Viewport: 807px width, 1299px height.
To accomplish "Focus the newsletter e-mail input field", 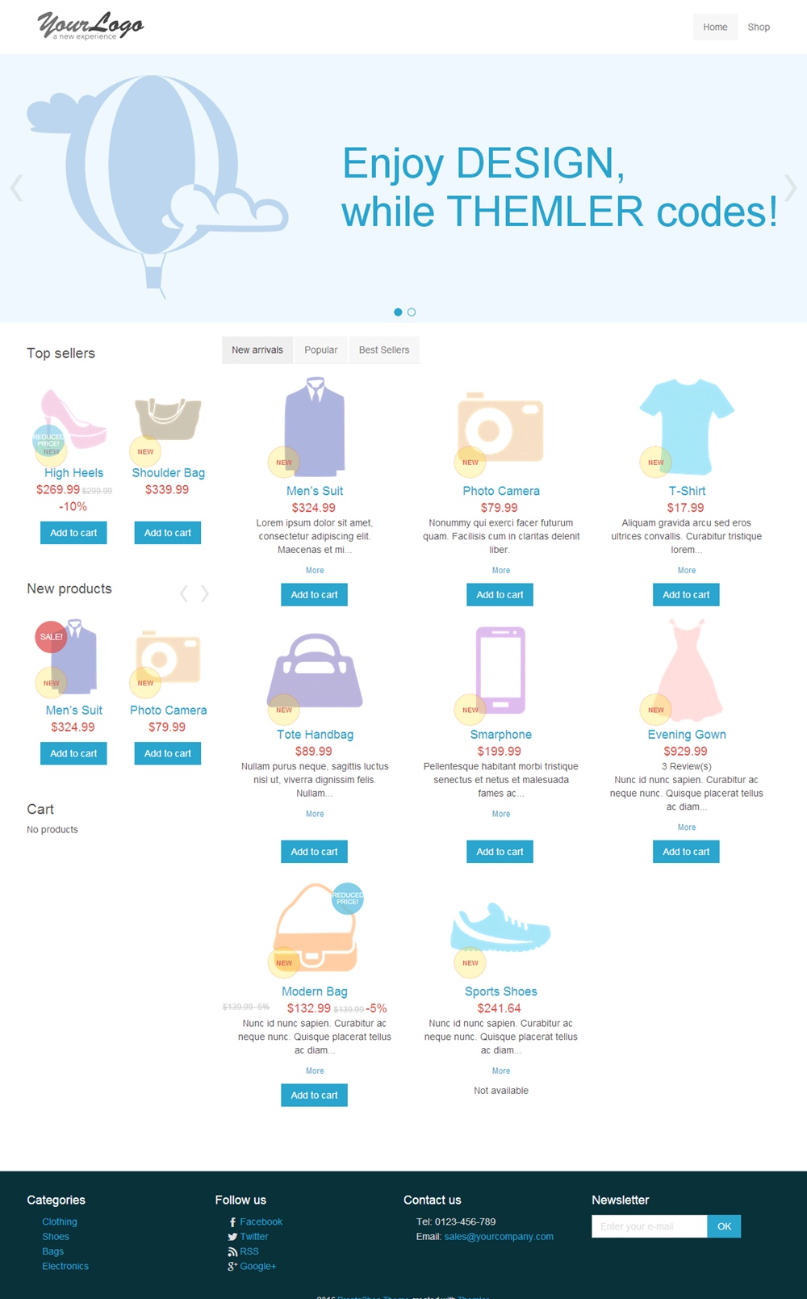I will tap(650, 1226).
